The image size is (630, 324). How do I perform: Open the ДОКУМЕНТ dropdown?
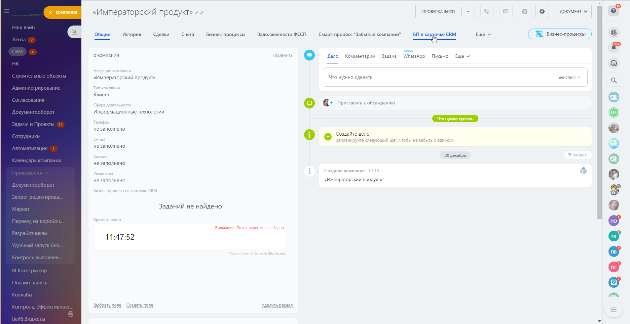tap(572, 11)
